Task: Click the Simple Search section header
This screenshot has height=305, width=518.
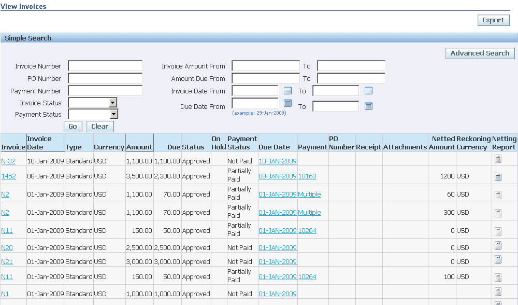Action: (259, 38)
